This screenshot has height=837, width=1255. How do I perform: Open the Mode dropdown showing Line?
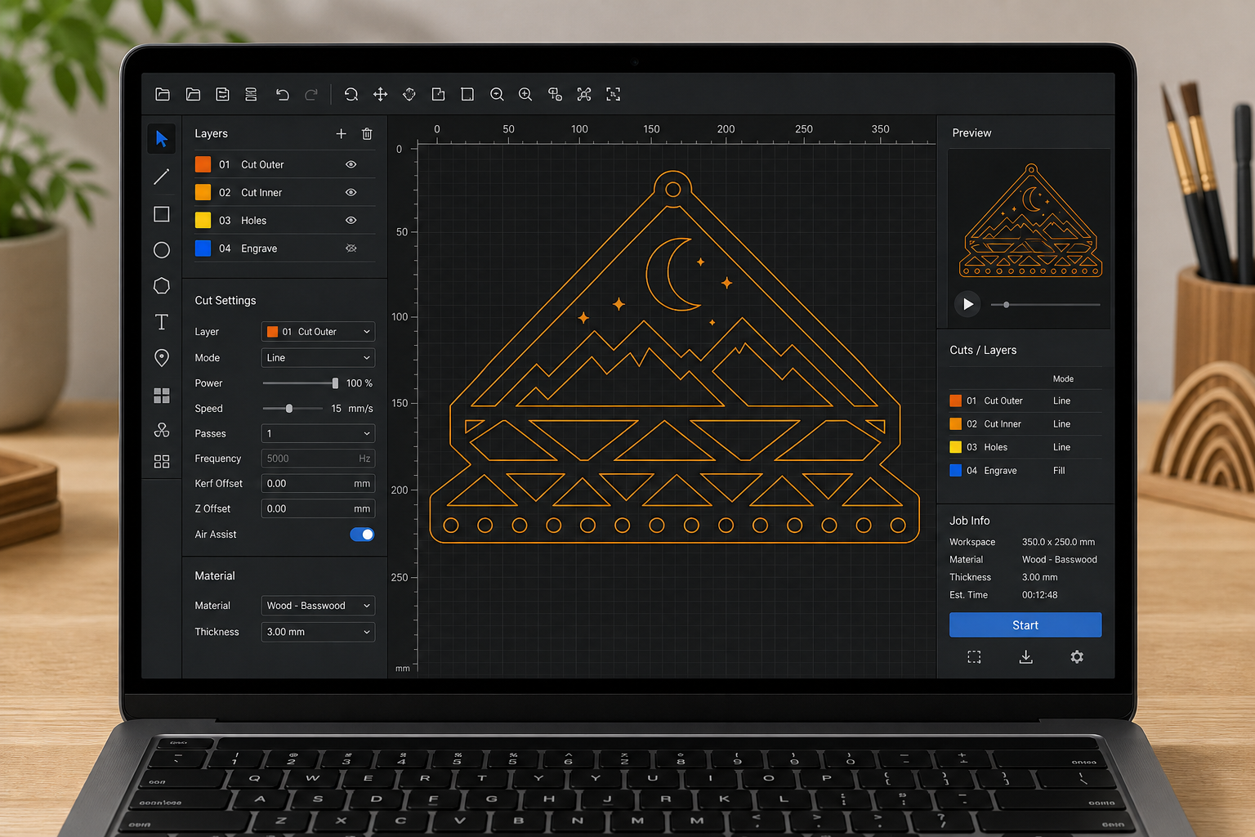coord(318,358)
